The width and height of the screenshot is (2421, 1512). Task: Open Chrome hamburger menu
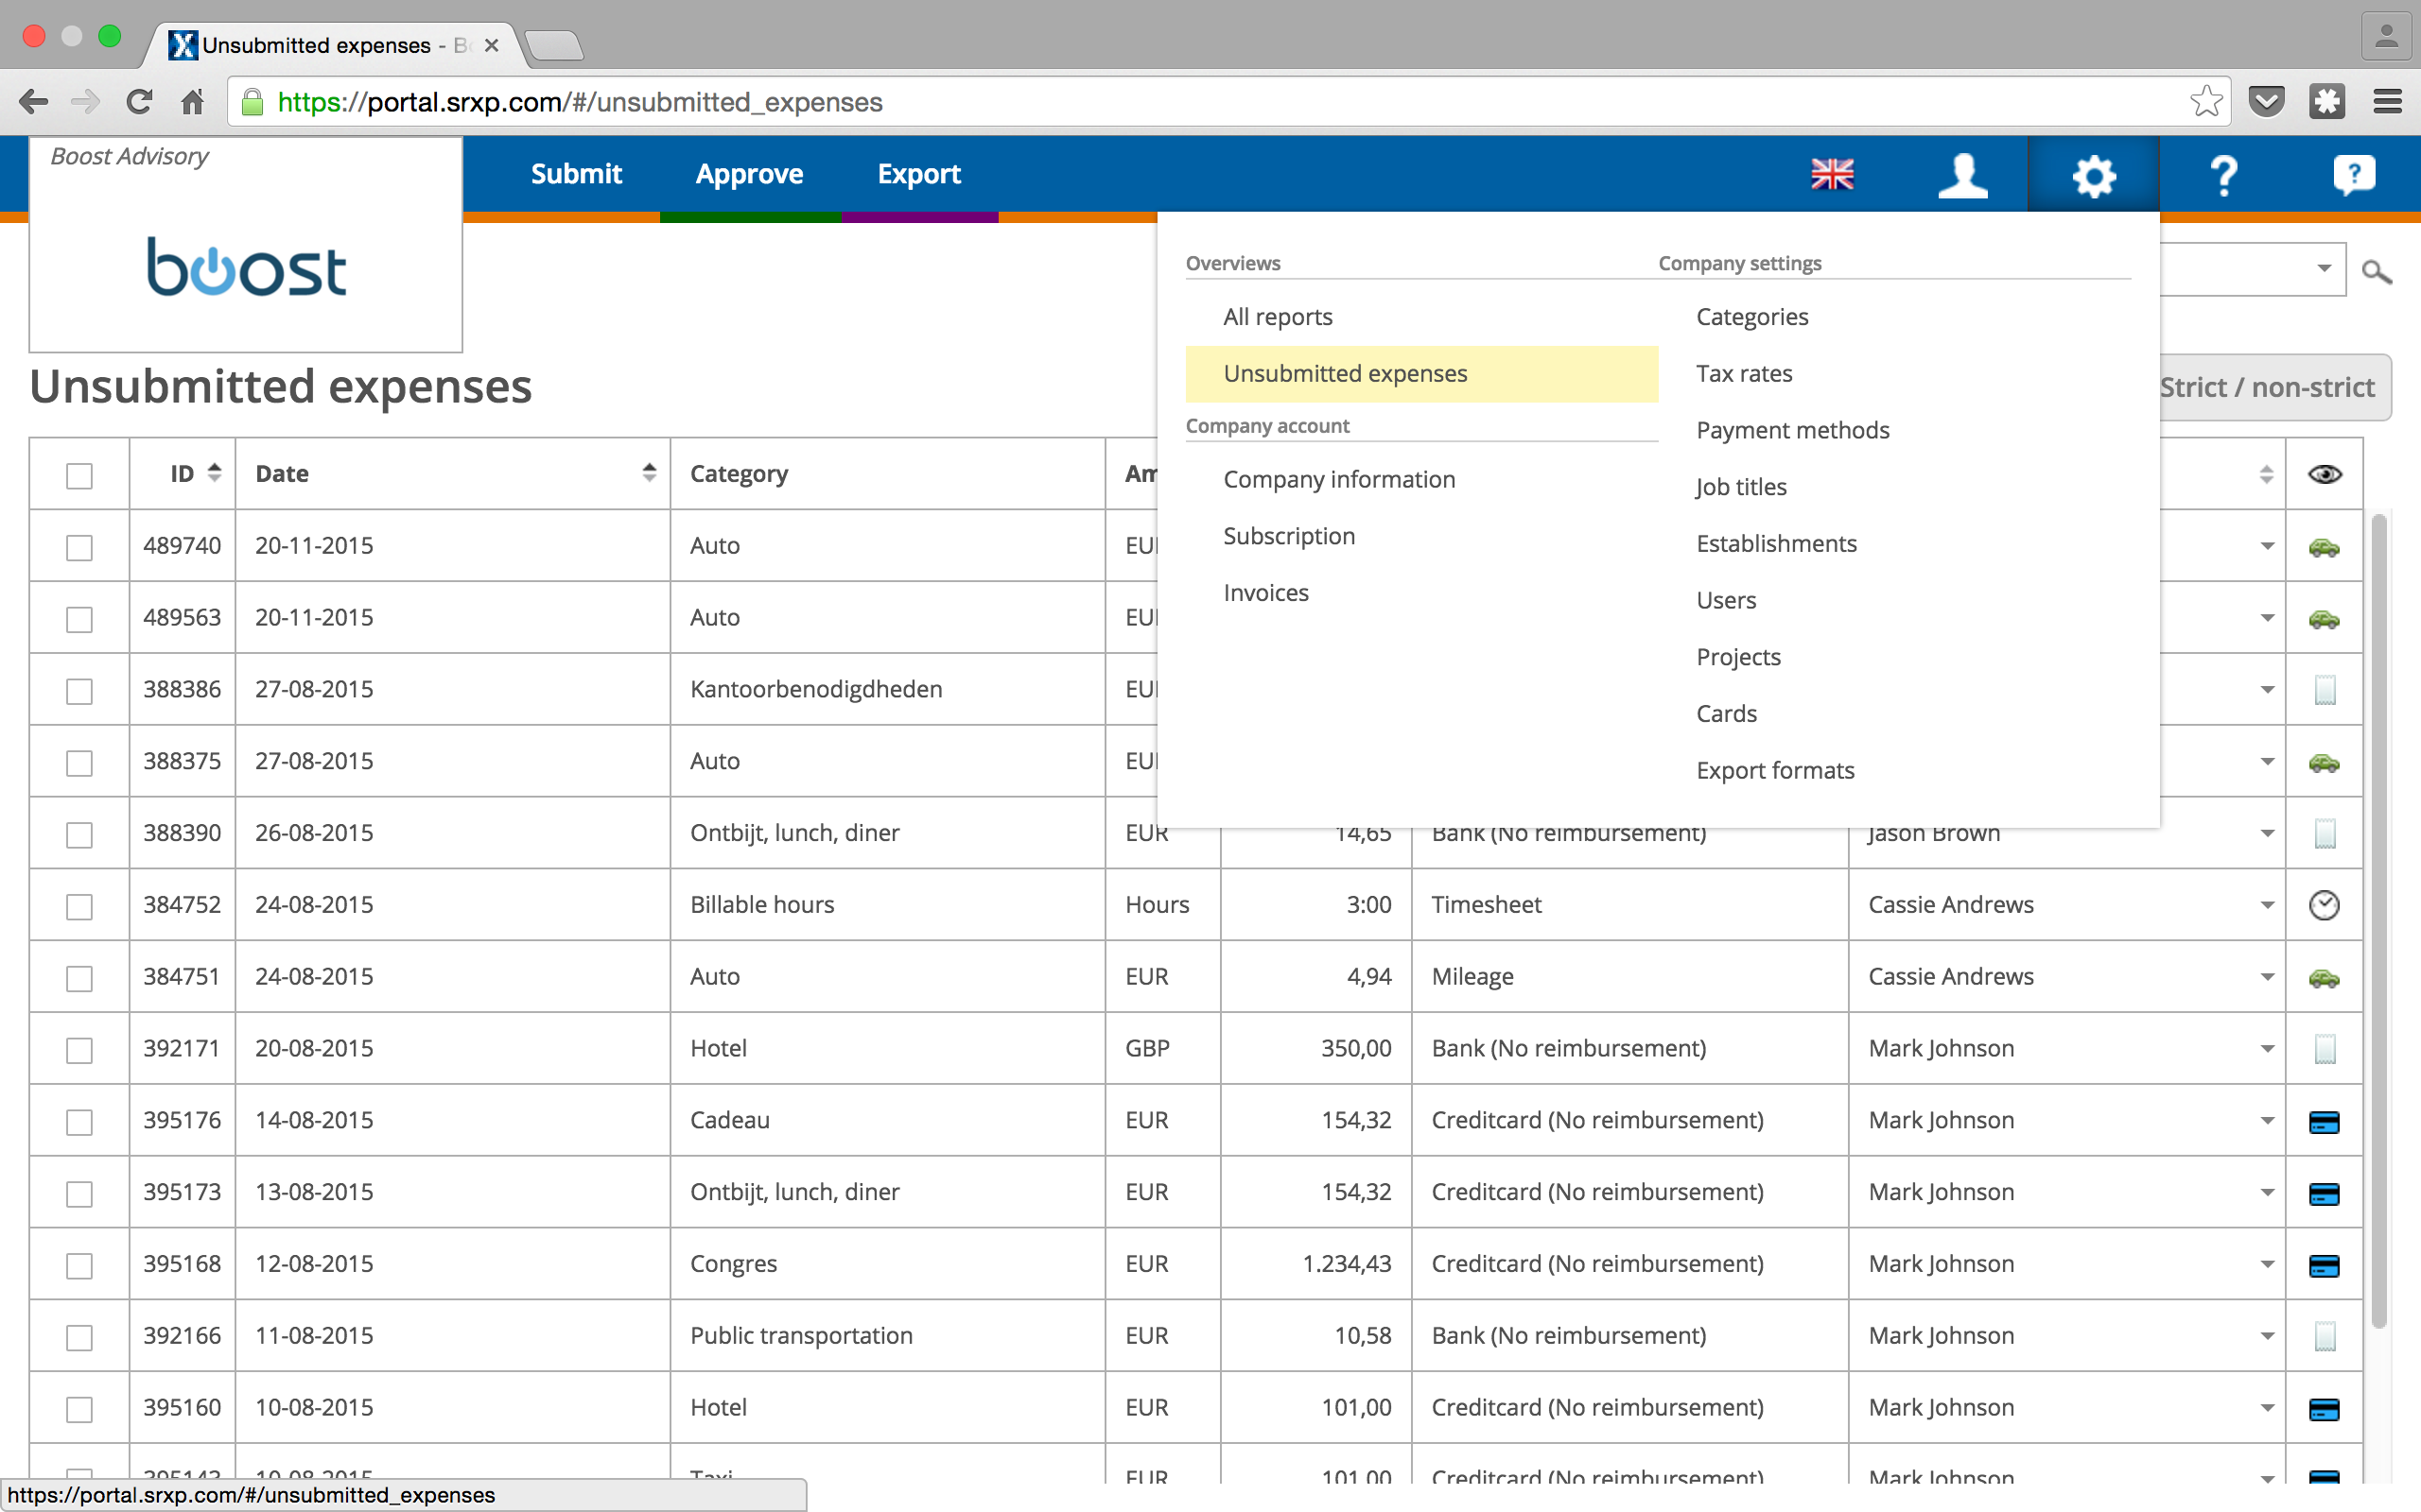[2388, 101]
